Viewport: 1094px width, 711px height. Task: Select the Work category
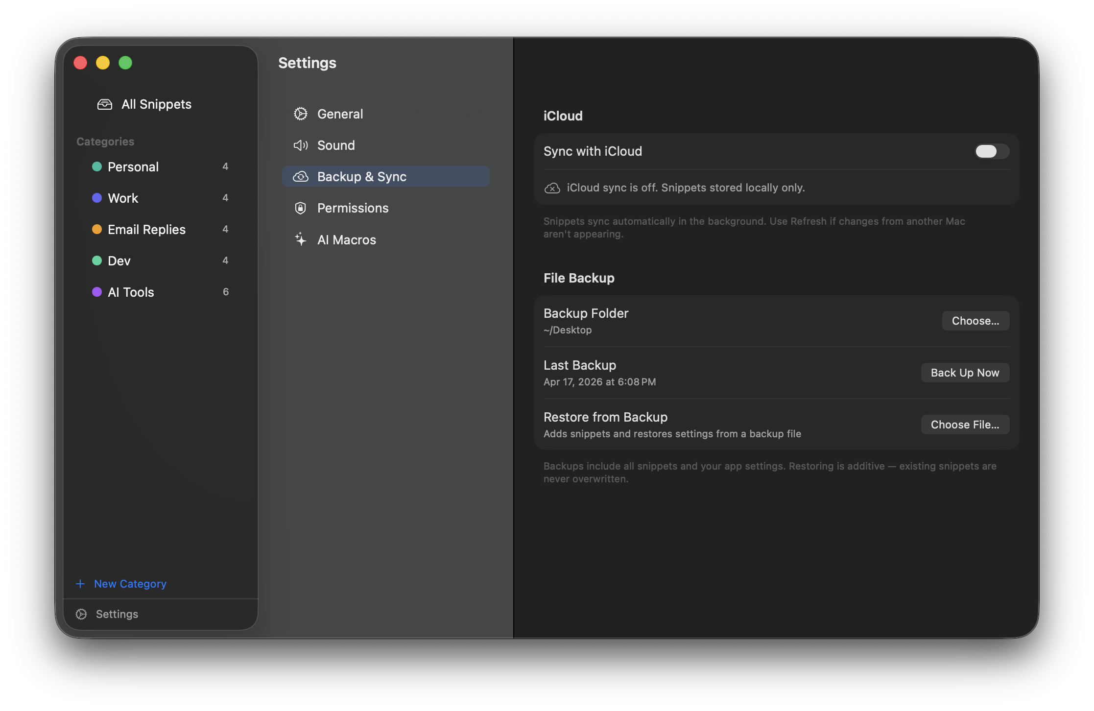122,198
